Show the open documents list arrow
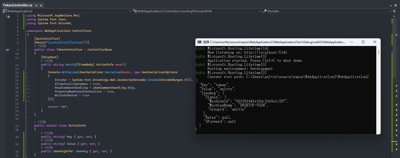Screen dimensions: 400x158 pyautogui.click(x=391, y=6)
